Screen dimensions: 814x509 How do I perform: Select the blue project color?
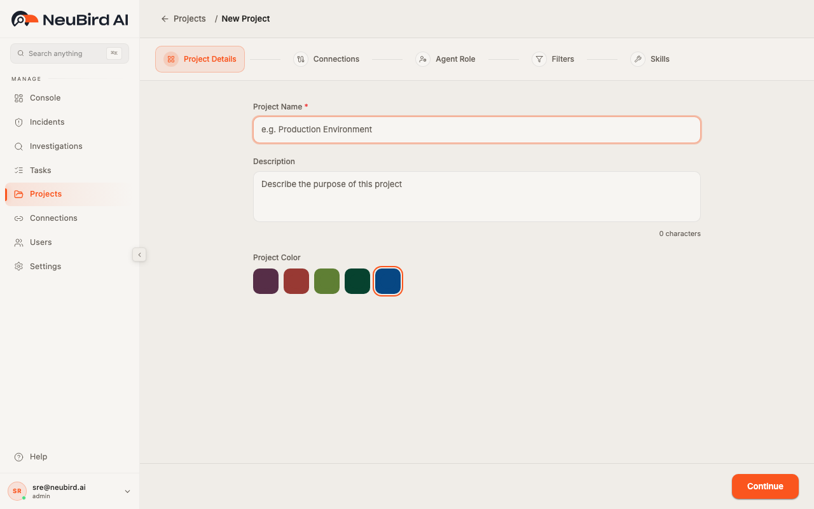(x=388, y=281)
